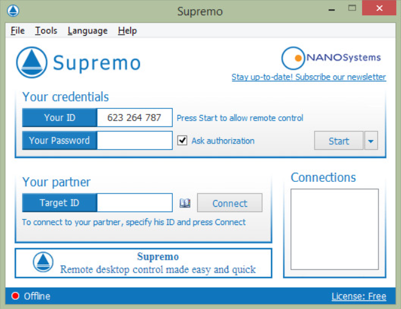401x309 pixels.
Task: Click the red Offline status indicator
Action: pyautogui.click(x=15, y=296)
